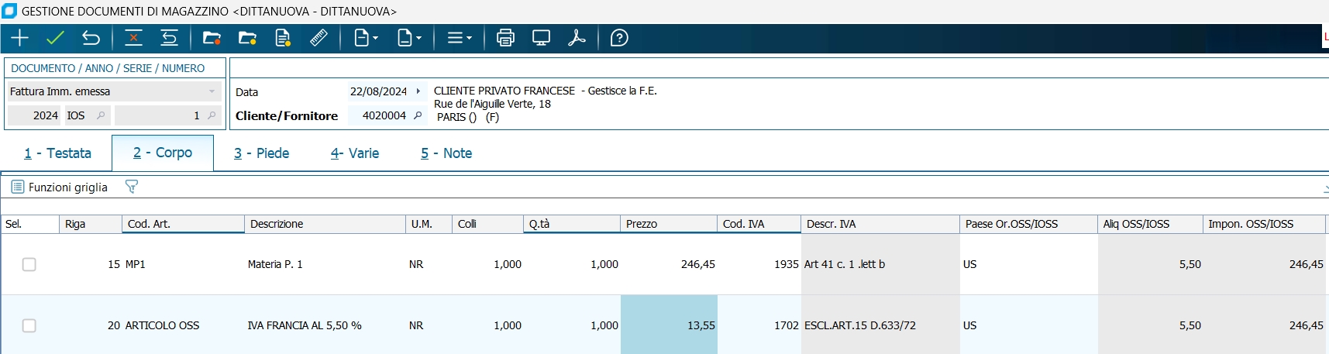This screenshot has width=1329, height=354.
Task: Select the 2 - Corpo tab
Action: pyautogui.click(x=163, y=153)
